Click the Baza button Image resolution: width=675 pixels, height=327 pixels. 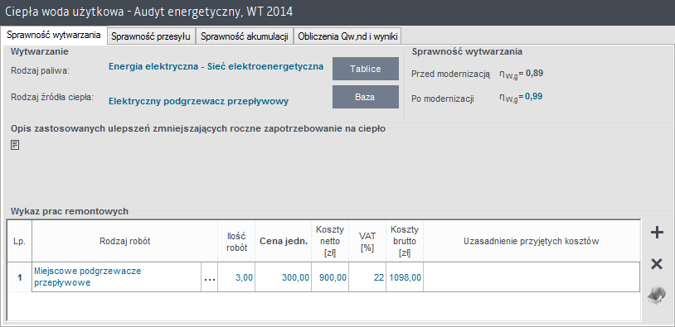click(366, 97)
